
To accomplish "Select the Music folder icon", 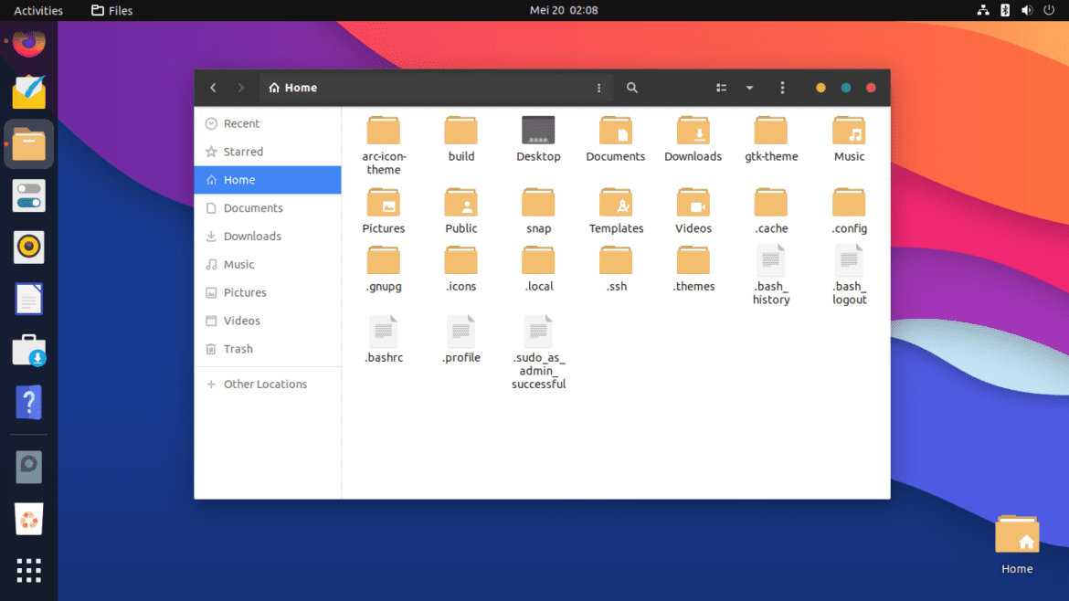I will 849,132.
